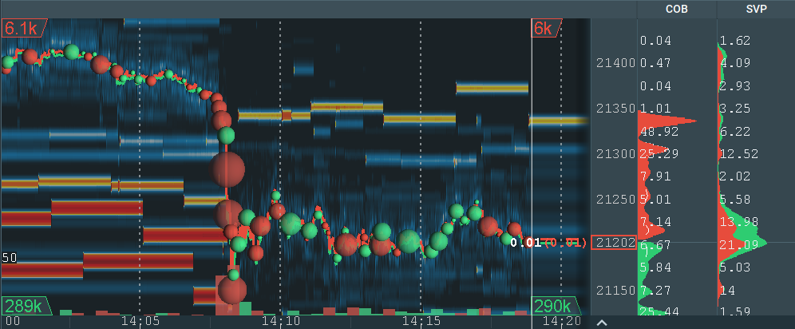Screen dimensions: 795x329
Task: Click the COB value 25.29
Action: (659, 153)
